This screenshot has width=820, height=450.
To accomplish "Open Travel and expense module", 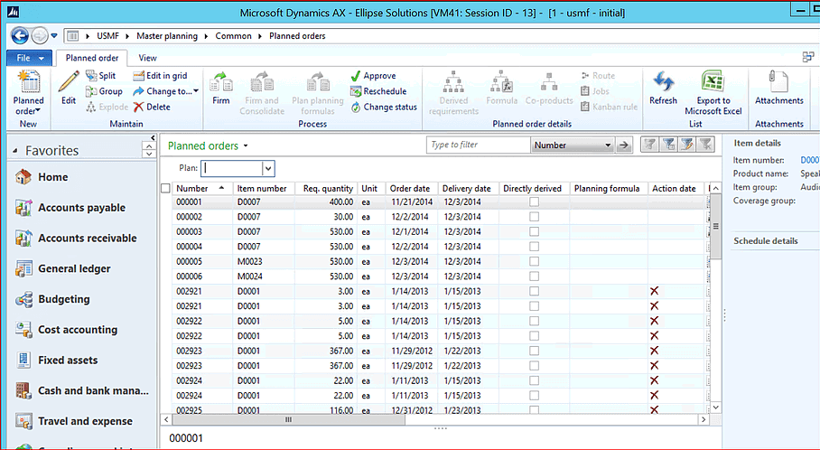I will pos(74,421).
